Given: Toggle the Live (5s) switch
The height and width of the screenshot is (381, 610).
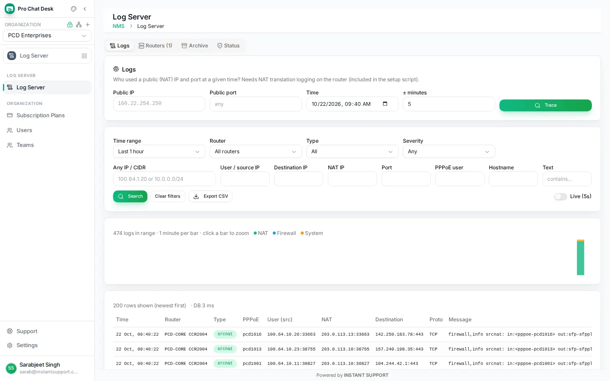Looking at the screenshot, I should click(560, 196).
